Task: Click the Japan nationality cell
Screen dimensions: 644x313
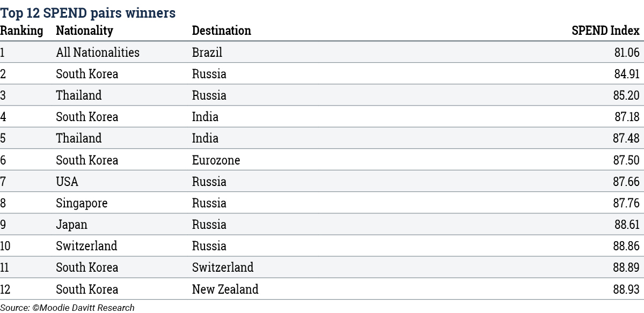Action: tap(71, 225)
